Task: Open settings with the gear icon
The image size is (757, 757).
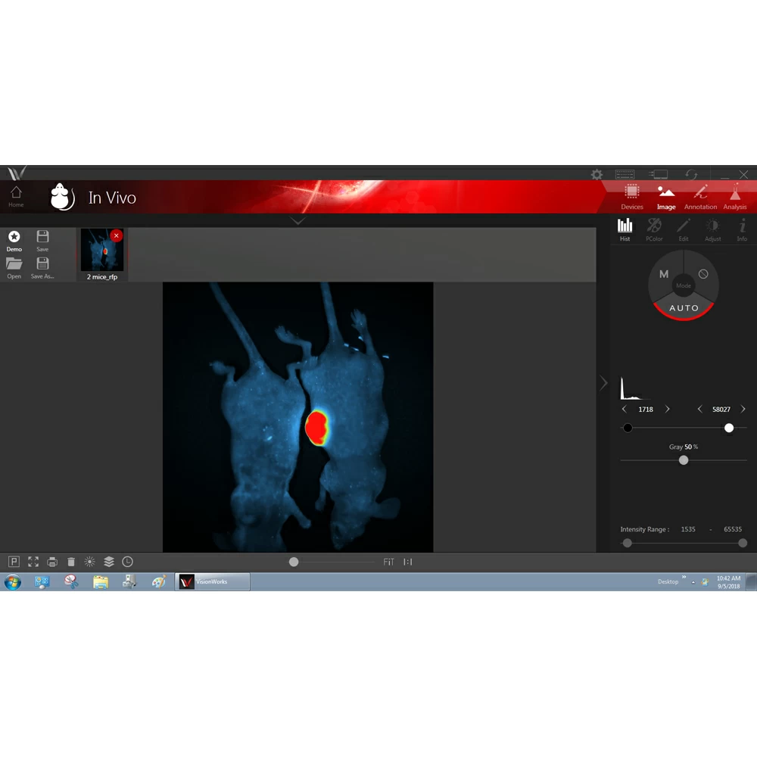Action: coord(597,174)
